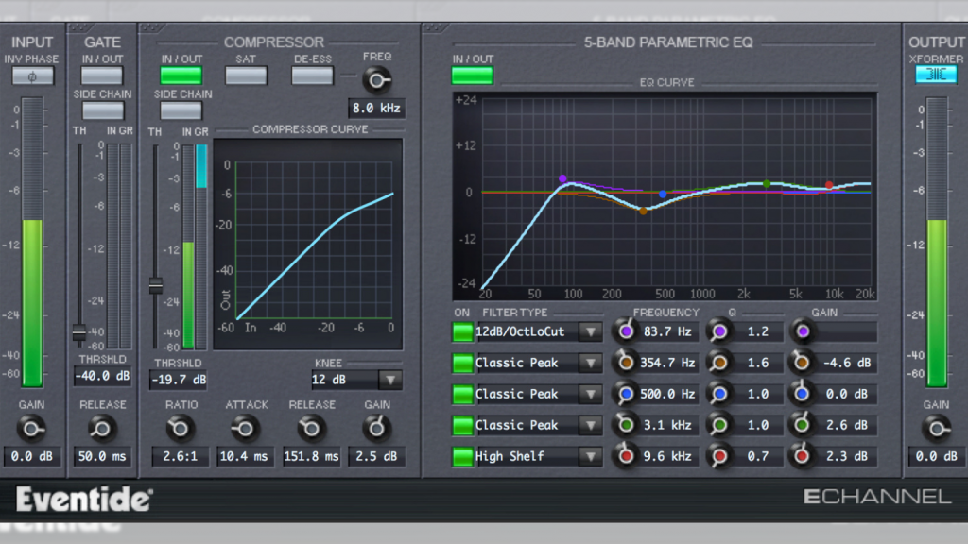
Task: Click the orange node on EQ curve
Action: (x=643, y=211)
